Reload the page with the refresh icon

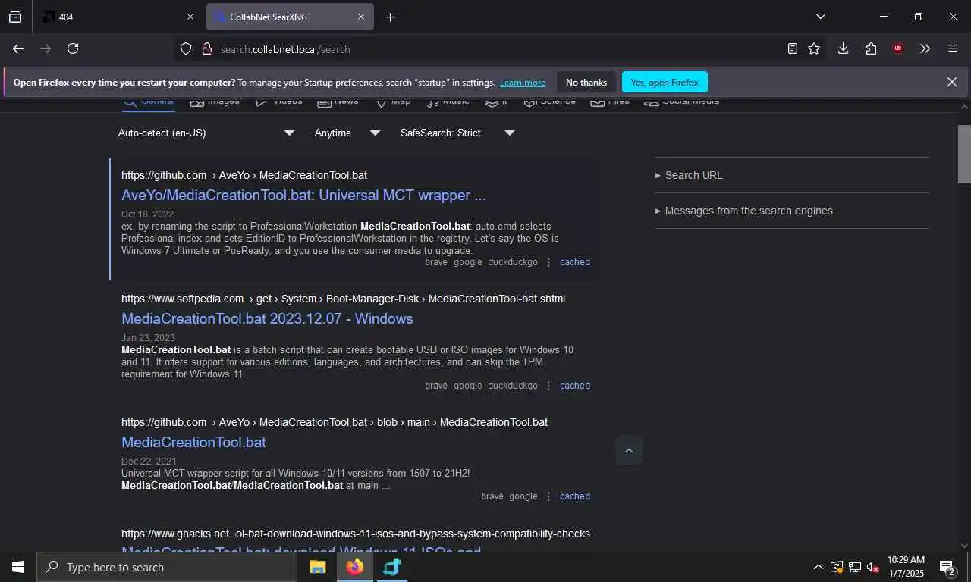click(73, 48)
